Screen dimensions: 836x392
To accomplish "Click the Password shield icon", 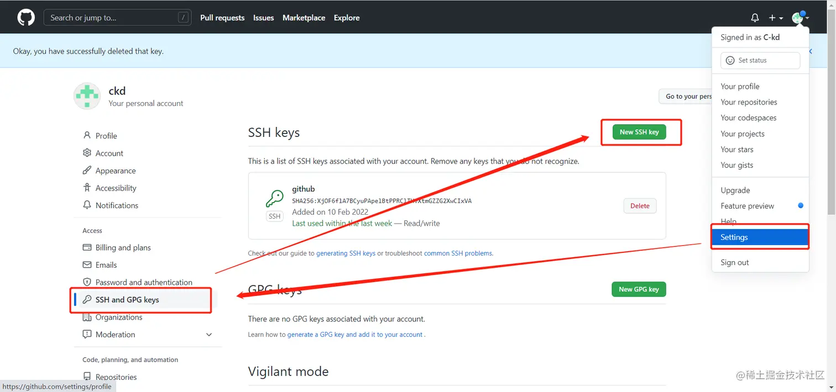I will (x=87, y=282).
